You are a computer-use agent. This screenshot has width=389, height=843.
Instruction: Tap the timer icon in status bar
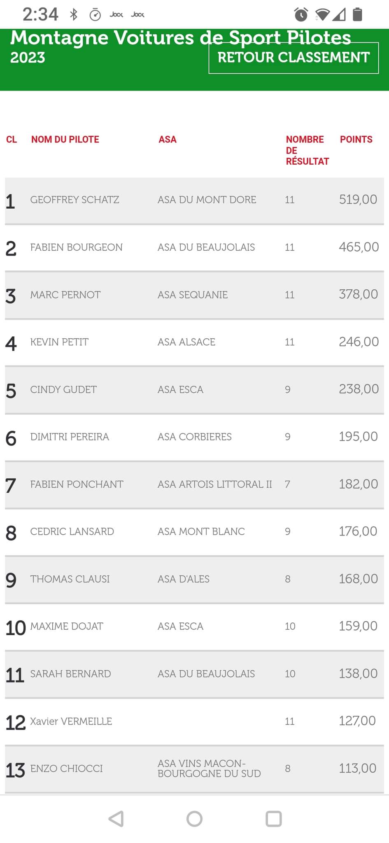click(x=95, y=15)
